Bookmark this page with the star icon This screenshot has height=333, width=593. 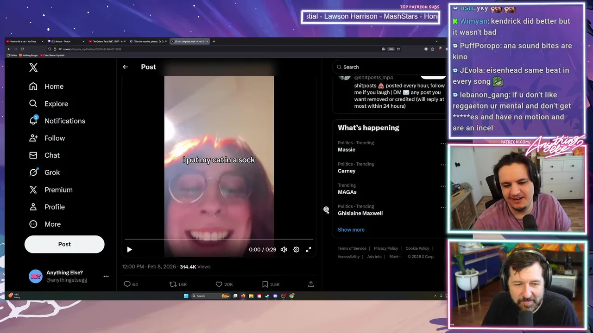click(x=398, y=49)
